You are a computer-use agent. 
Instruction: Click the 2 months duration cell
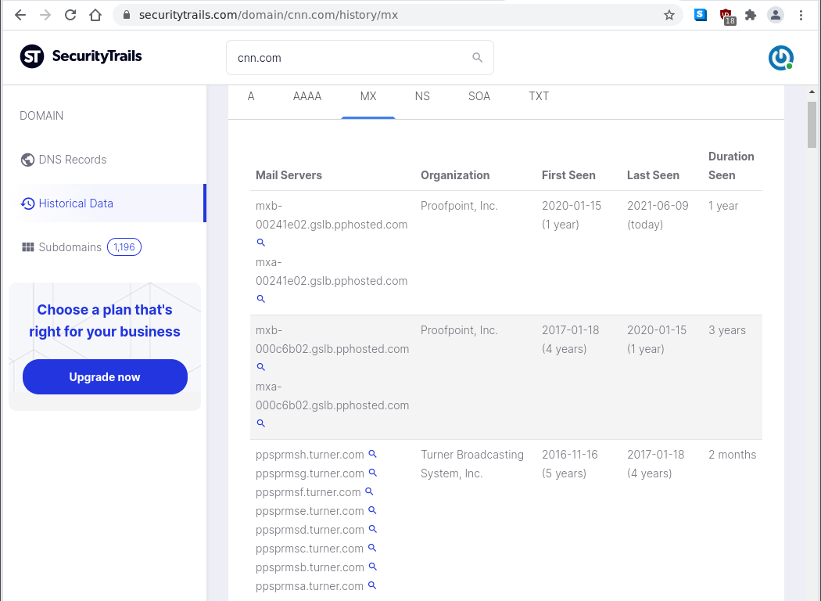coord(732,455)
